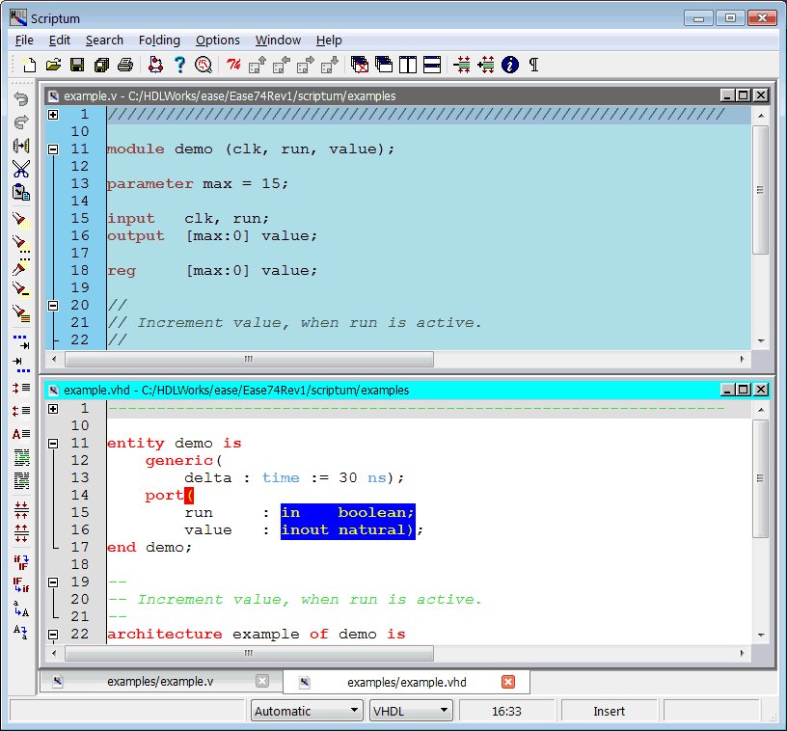
Task: Open the VHDL language dropdown
Action: [410, 710]
